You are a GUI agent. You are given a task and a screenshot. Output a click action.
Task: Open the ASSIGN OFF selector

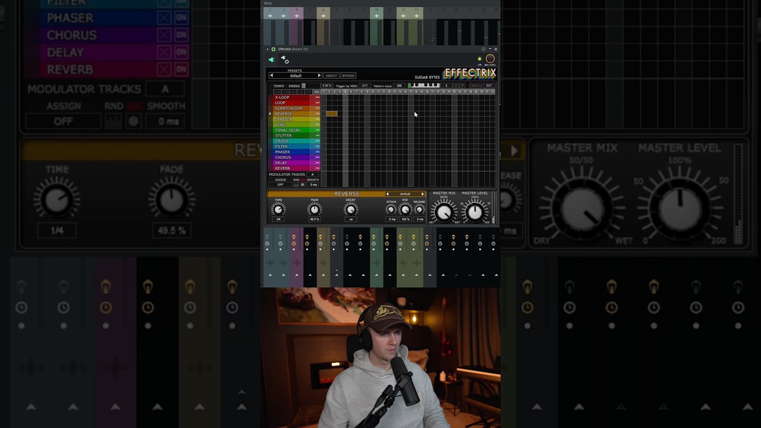280,184
